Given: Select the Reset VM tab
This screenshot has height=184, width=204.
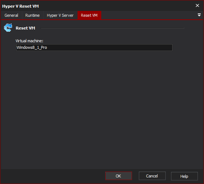Looking at the screenshot, I should pos(89,15).
